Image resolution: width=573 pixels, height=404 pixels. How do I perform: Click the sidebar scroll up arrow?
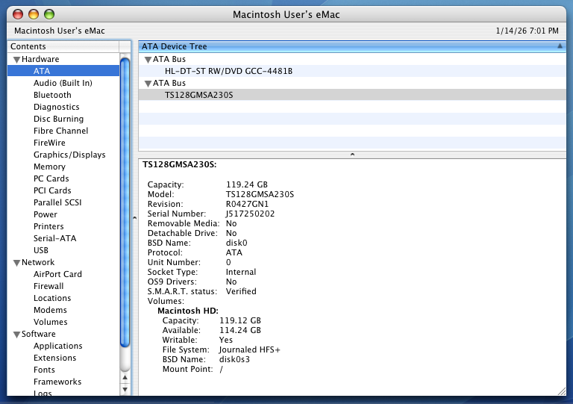click(125, 377)
